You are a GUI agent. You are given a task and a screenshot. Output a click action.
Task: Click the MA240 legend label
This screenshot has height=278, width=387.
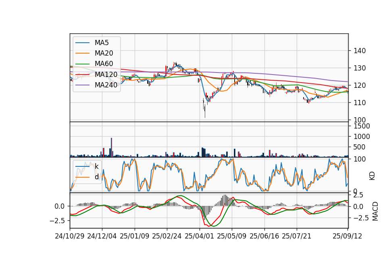(106, 85)
